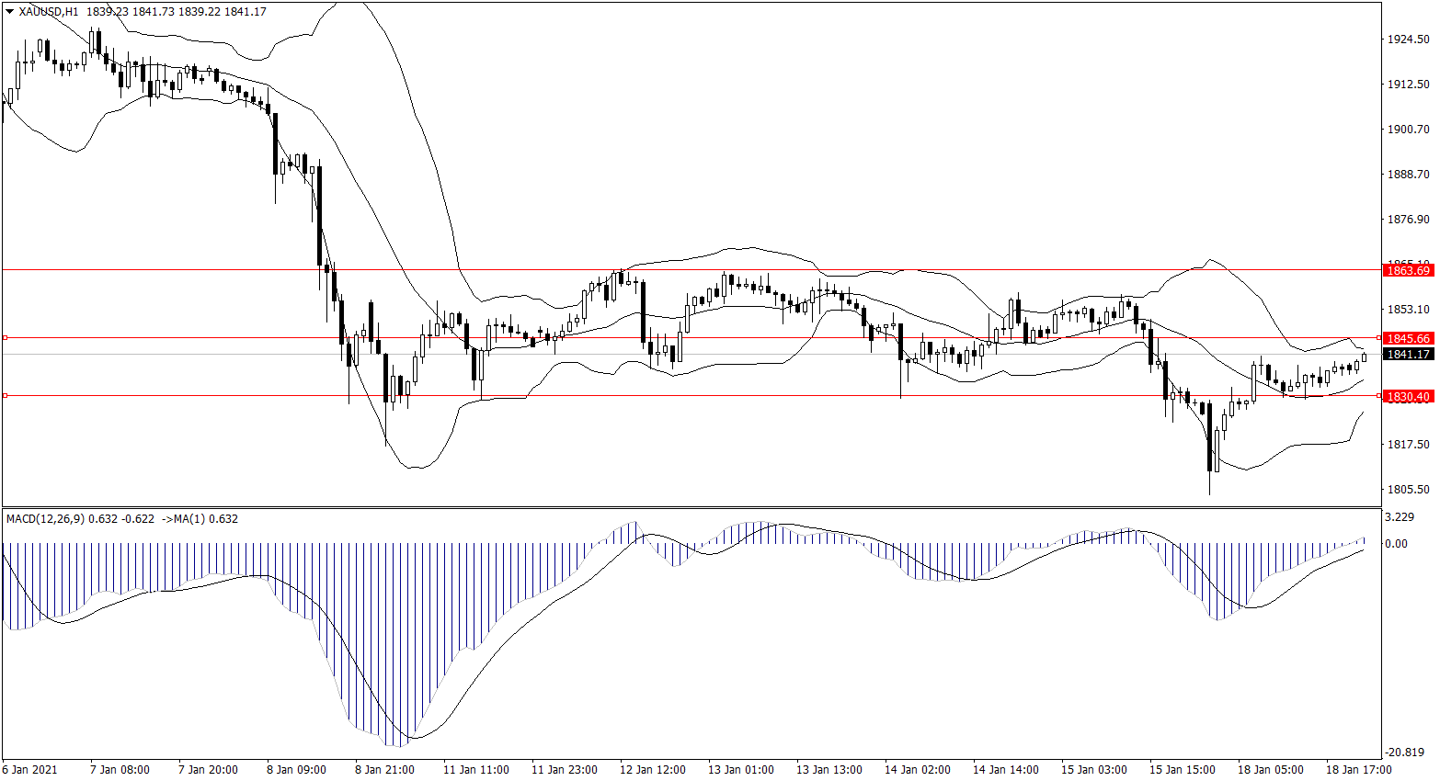Click 1924.50 on the price scale
Screen dimensions: 1440x781
tap(1408, 40)
